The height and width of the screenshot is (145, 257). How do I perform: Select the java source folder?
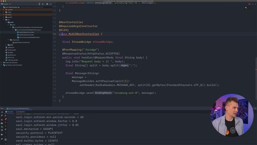12,25
